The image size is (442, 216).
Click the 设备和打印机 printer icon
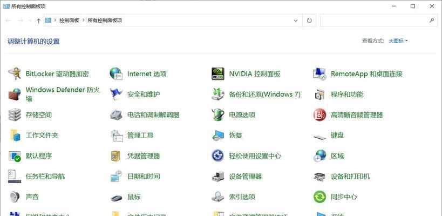pos(319,177)
